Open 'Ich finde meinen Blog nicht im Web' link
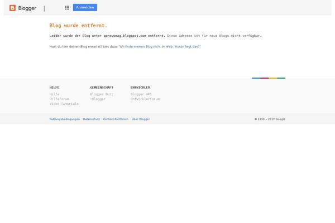The image size is (335, 223). coord(160,46)
